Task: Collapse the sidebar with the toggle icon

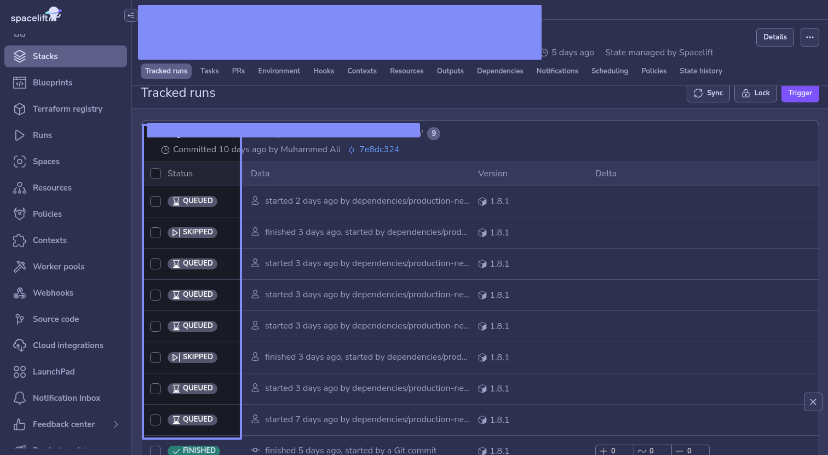Action: tap(130, 15)
